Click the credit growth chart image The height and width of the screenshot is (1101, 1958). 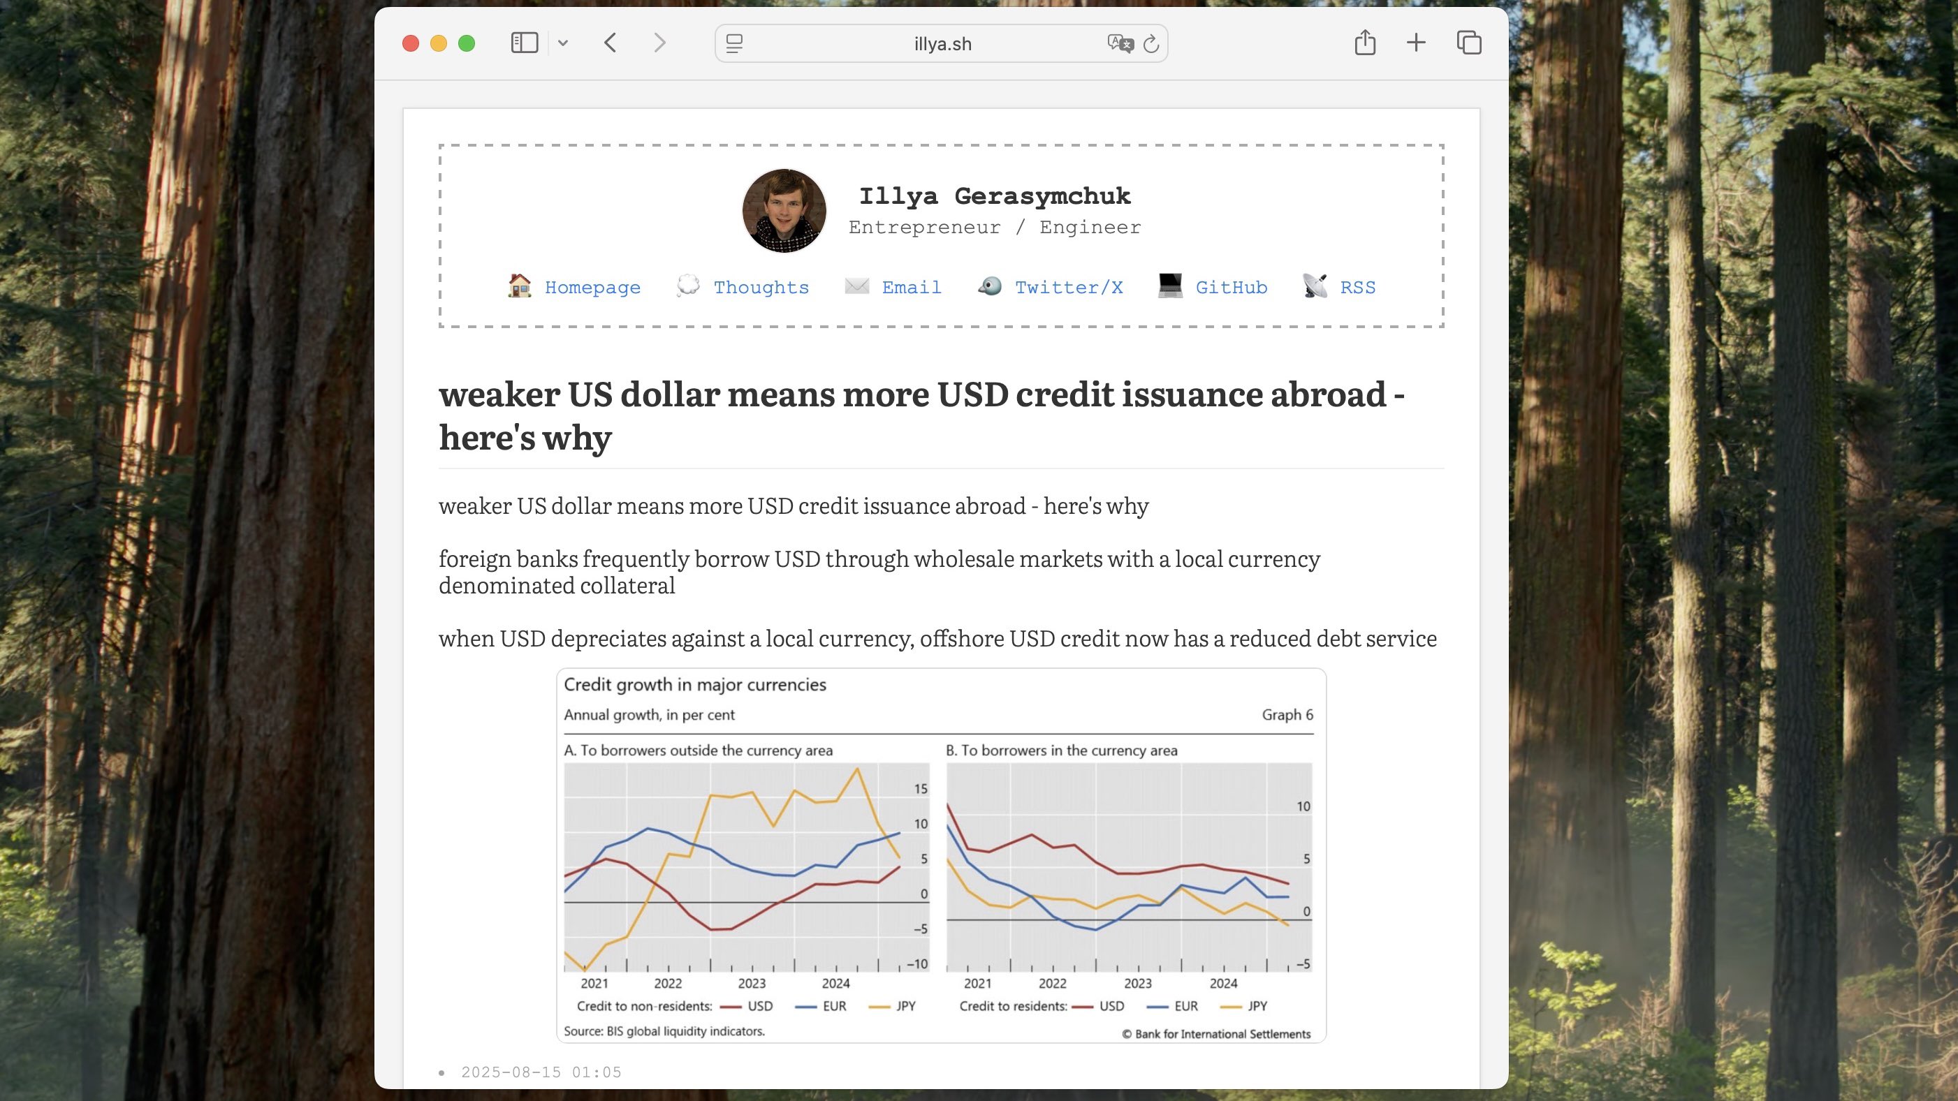(x=941, y=855)
